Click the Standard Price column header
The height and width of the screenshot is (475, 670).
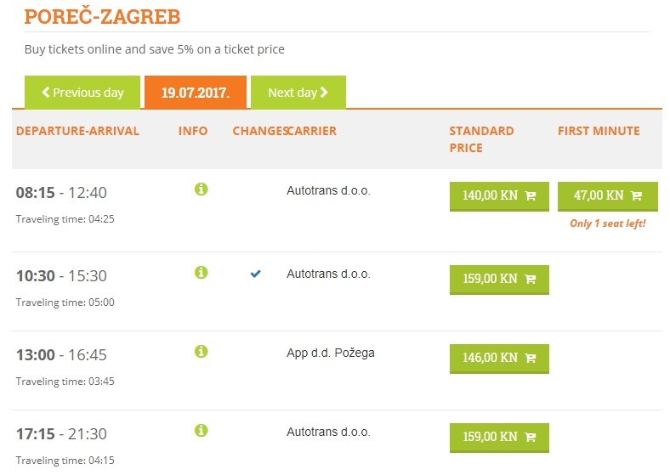click(x=482, y=139)
